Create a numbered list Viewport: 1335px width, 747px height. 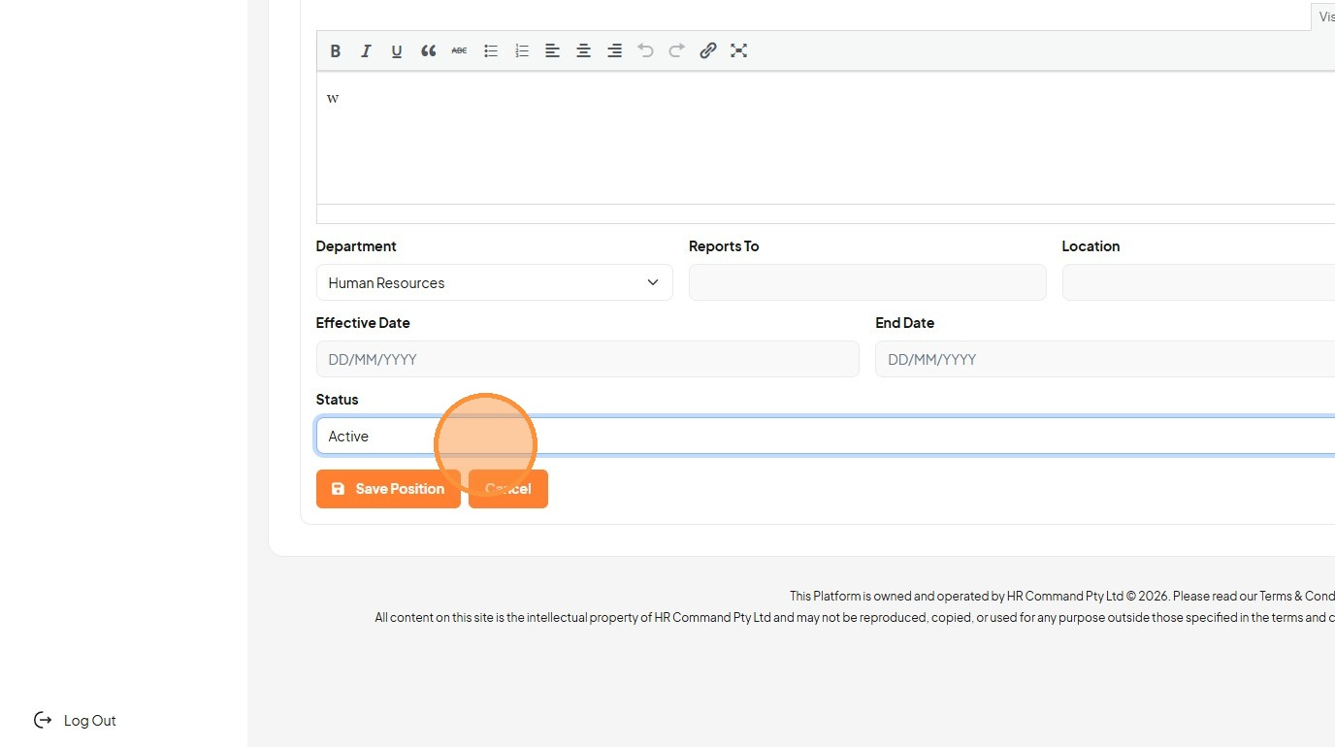point(522,50)
